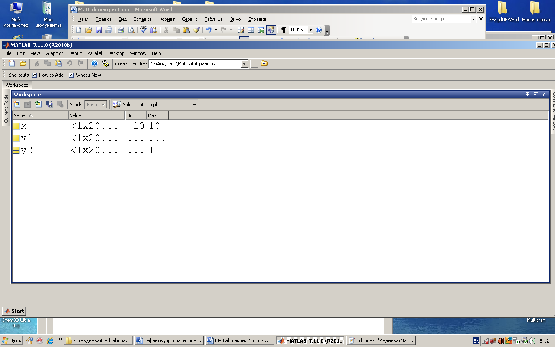
Task: Create a new file from MATLAB toolbar
Action: (12, 63)
